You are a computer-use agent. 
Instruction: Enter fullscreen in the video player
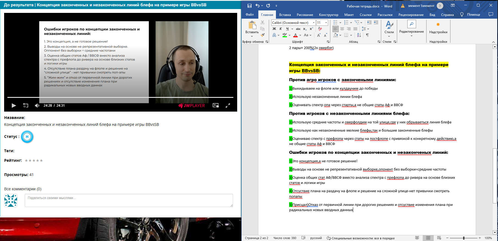coord(228,105)
